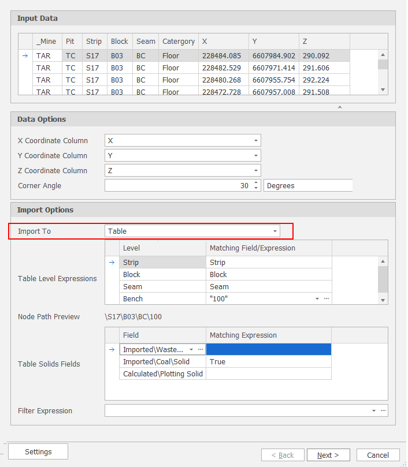Increase Corner Angle with up arrow
This screenshot has width=408, height=467.
pos(257,183)
